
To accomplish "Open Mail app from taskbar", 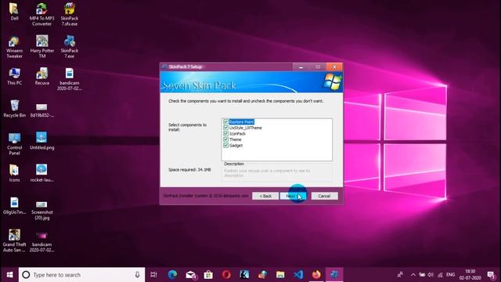I will pyautogui.click(x=191, y=275).
